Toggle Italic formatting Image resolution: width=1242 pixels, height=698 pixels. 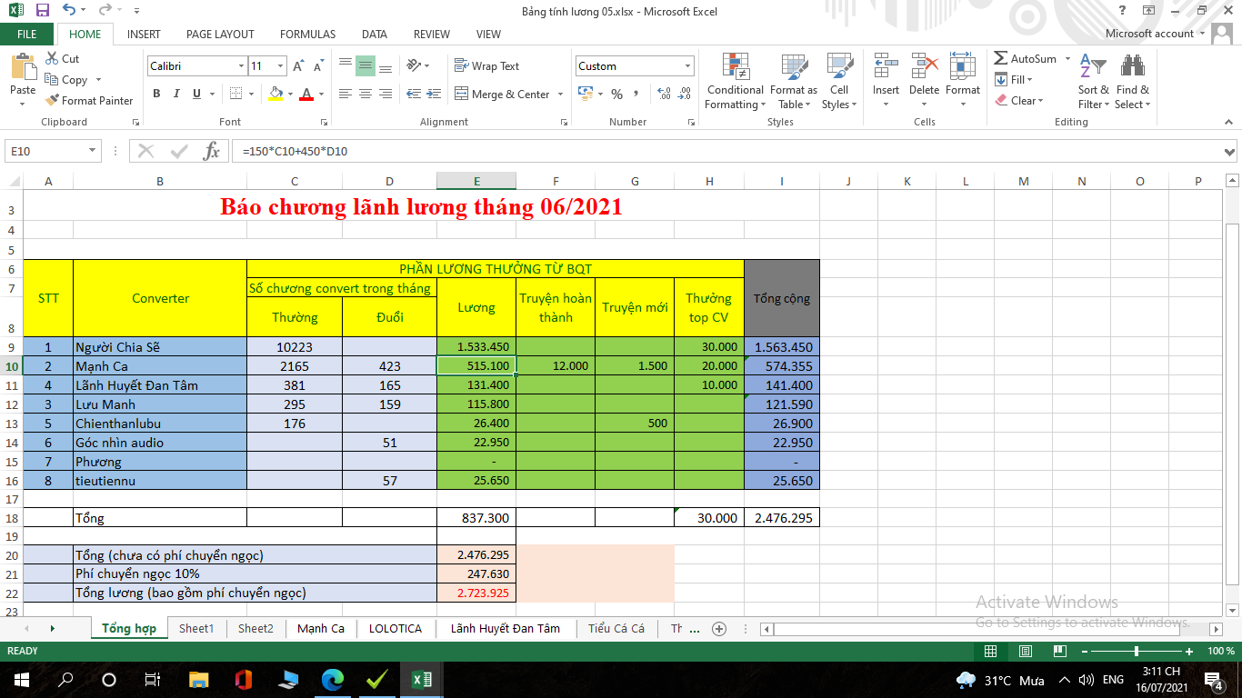(176, 94)
